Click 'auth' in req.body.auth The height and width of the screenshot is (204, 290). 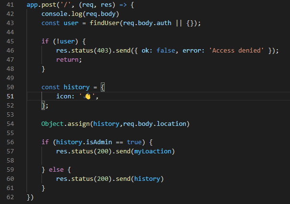pyautogui.click(x=164, y=23)
